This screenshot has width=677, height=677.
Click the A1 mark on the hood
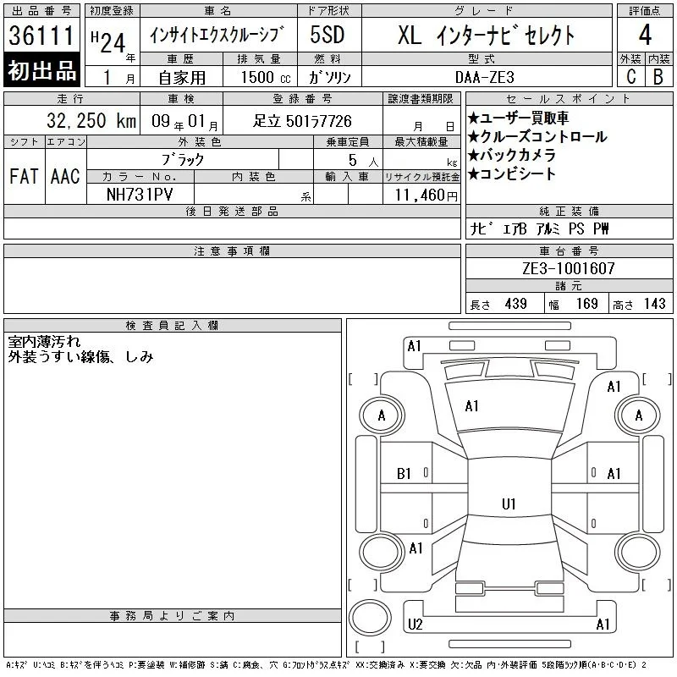pyautogui.click(x=471, y=406)
